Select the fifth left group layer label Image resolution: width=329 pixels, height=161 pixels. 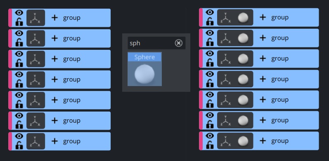72,100
